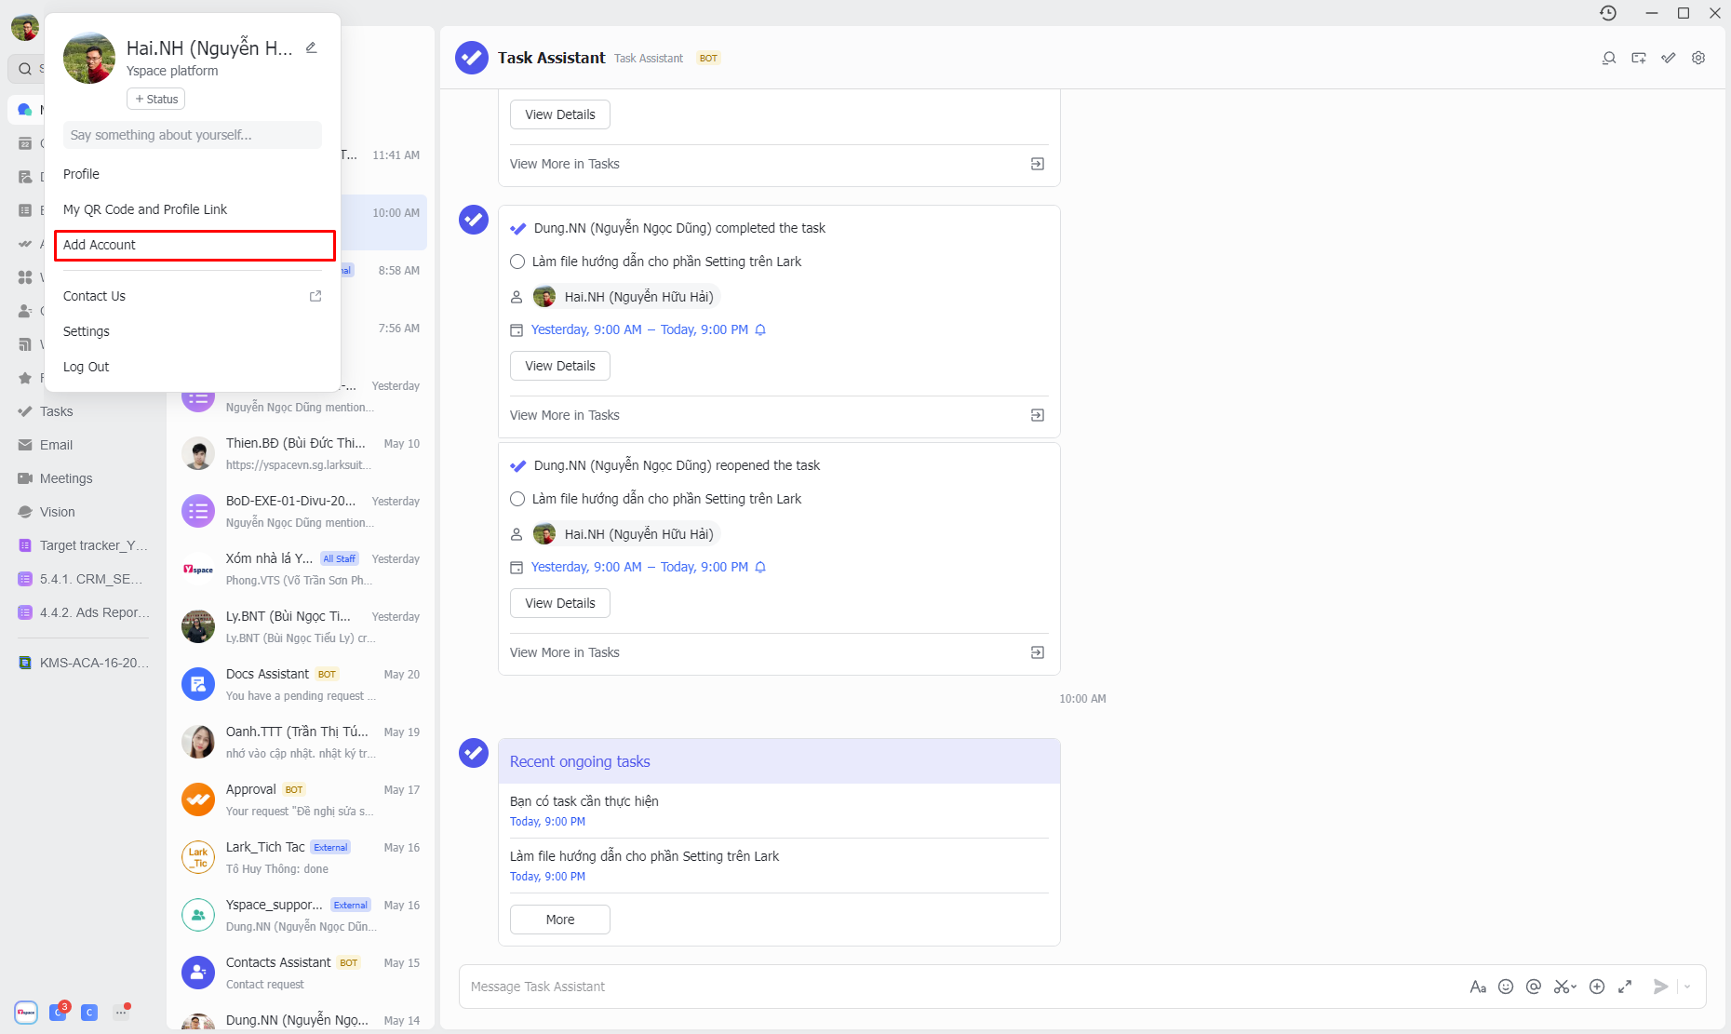Open chat with Thien.BĐ (Bùi Đức Thi…)
The height and width of the screenshot is (1034, 1731).
tap(300, 453)
